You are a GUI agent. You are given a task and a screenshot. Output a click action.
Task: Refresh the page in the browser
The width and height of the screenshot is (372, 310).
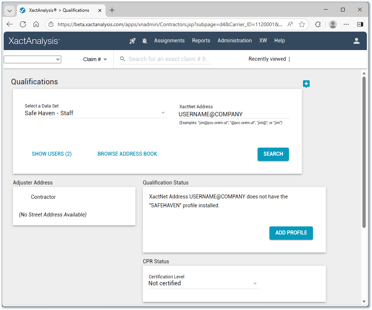tap(23, 24)
